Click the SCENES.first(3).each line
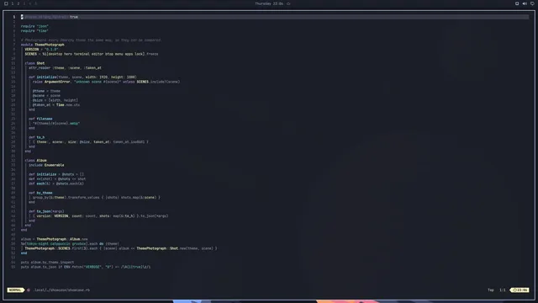The width and height of the screenshot is (538, 303). 121,248
